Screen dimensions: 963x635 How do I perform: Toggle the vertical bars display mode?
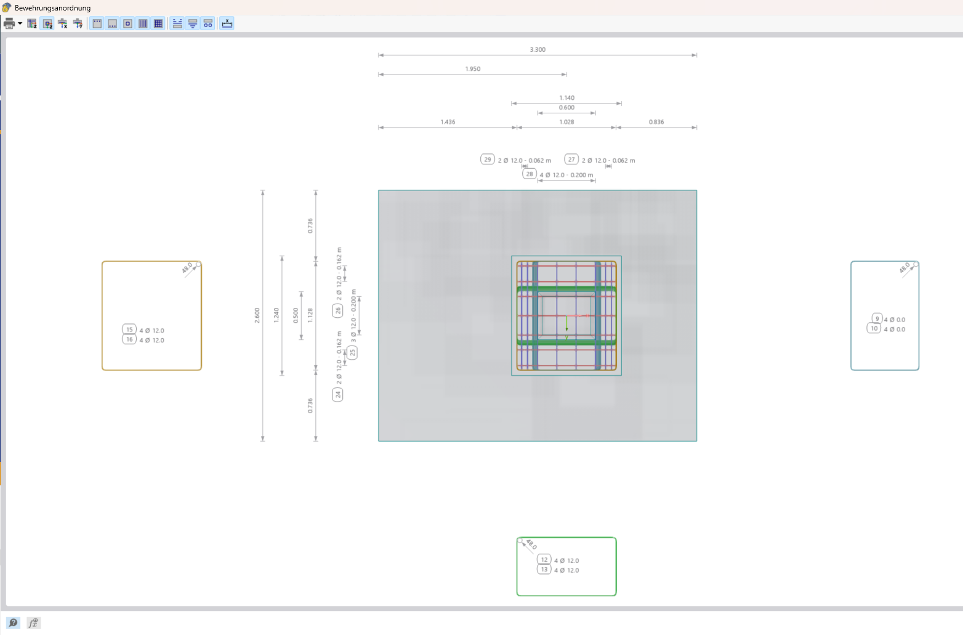pyautogui.click(x=143, y=23)
